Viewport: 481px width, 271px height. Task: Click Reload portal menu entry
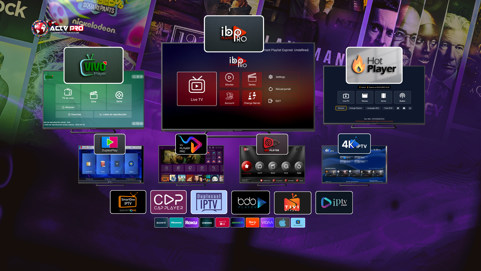(282, 89)
